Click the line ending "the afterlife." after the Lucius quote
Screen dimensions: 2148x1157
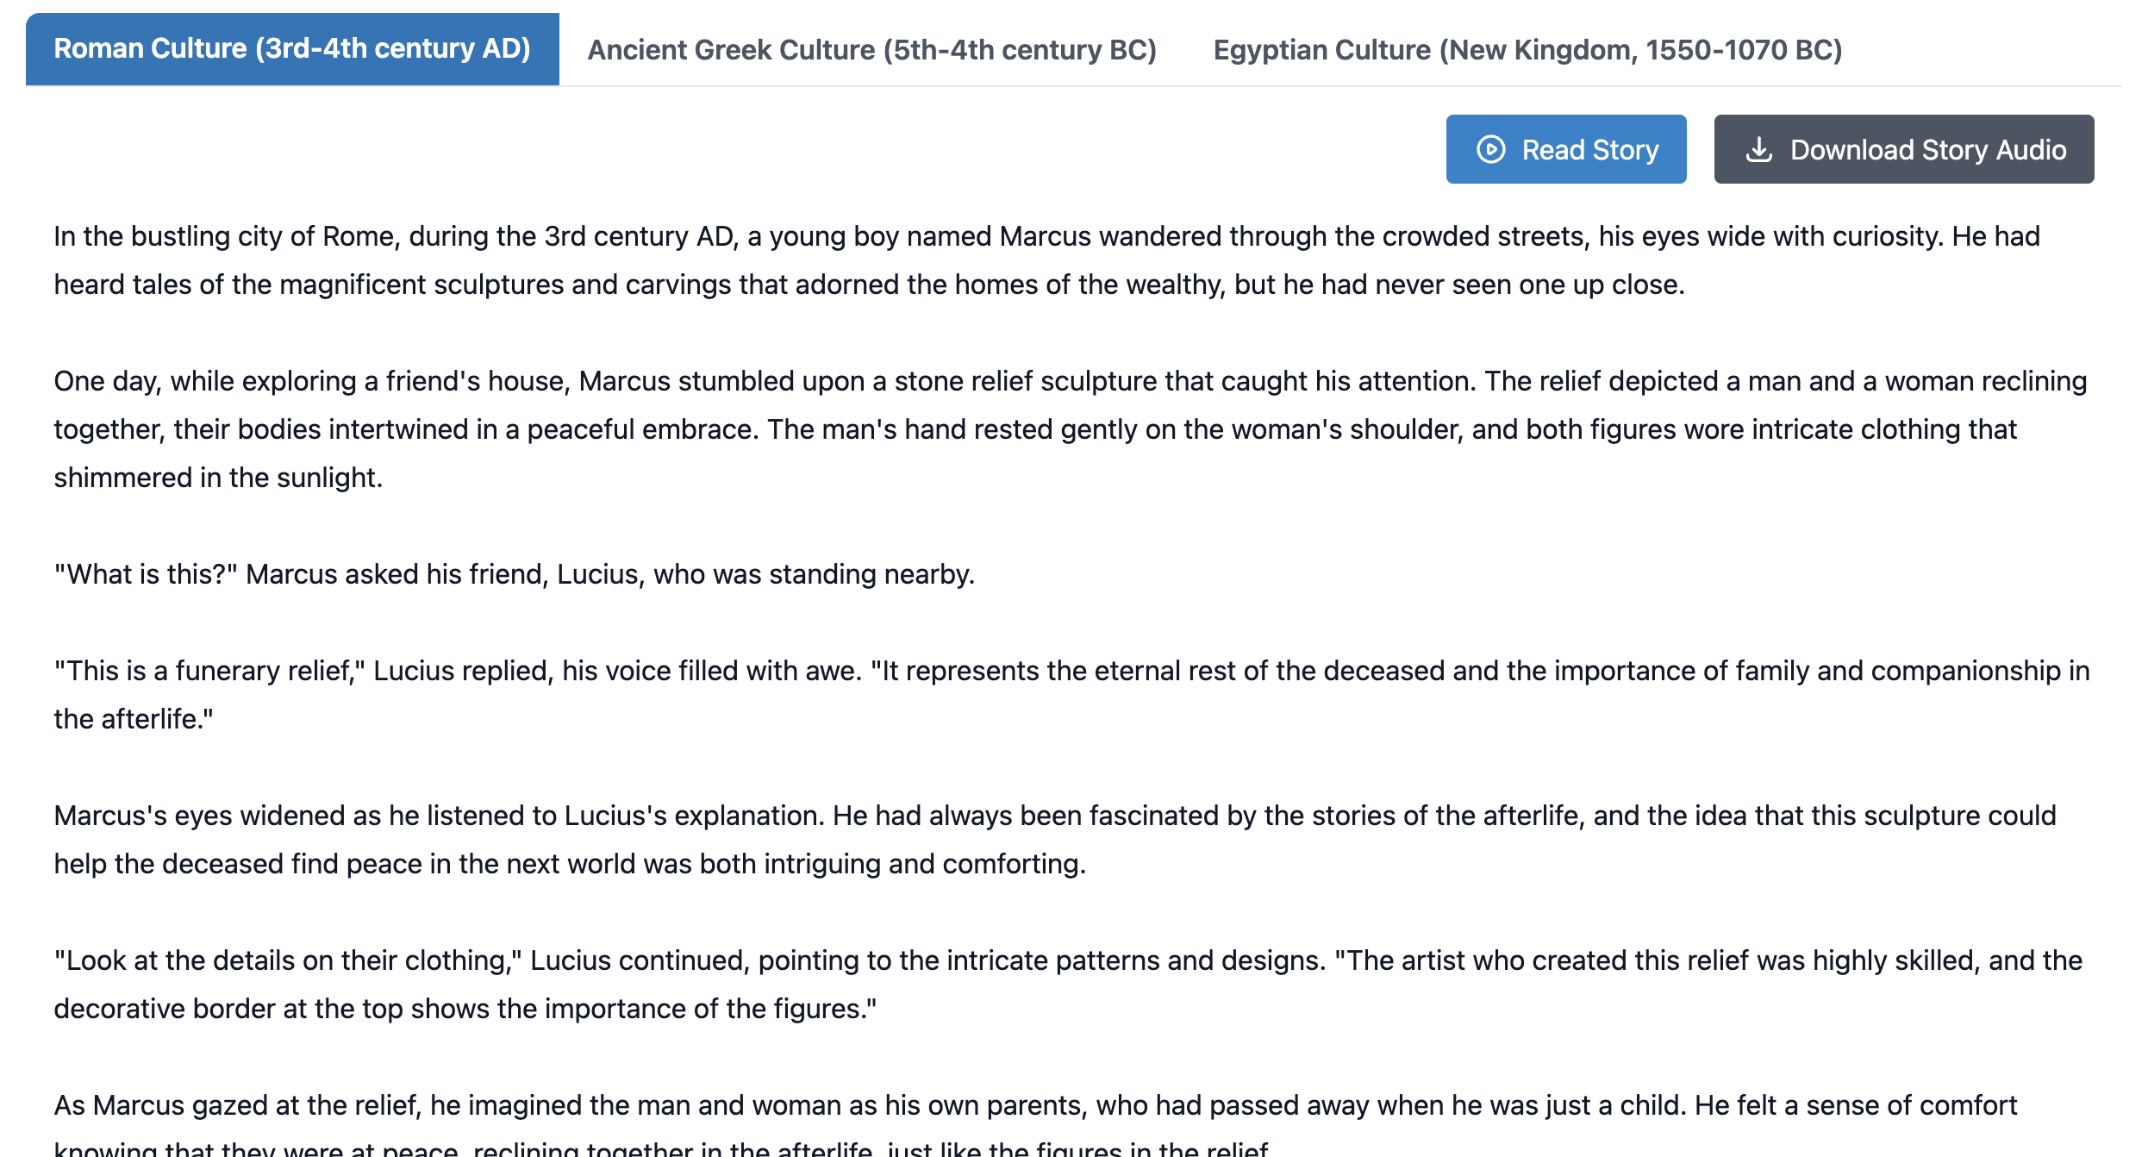[134, 719]
